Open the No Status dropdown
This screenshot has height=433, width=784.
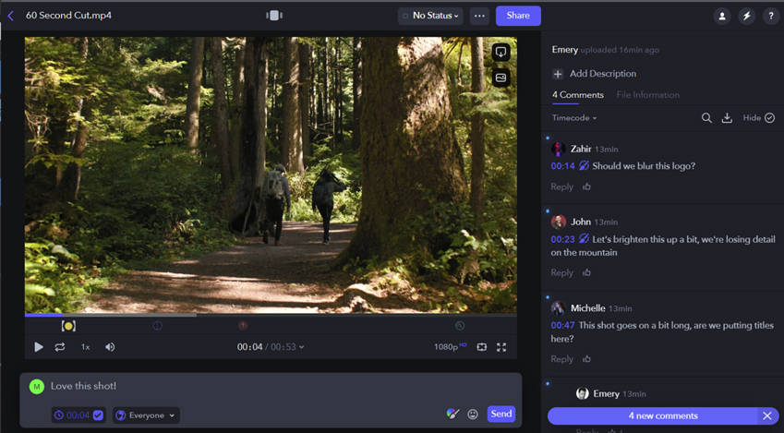[x=430, y=16]
